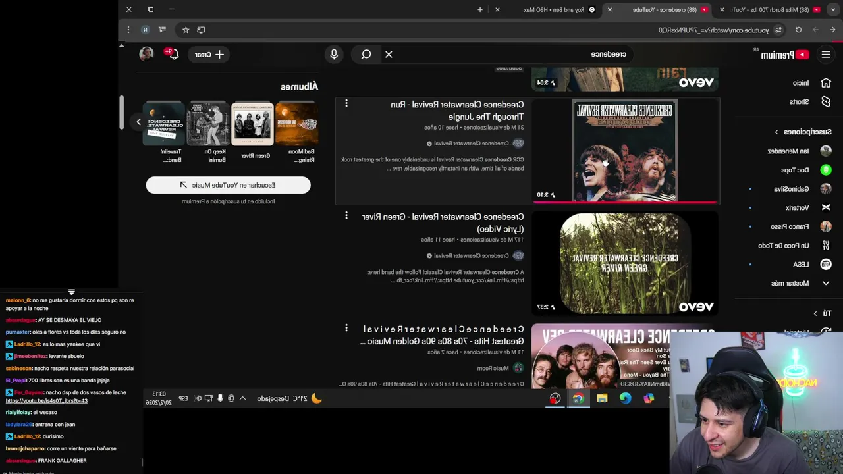
Task: Open the notifications bell
Action: 173,54
